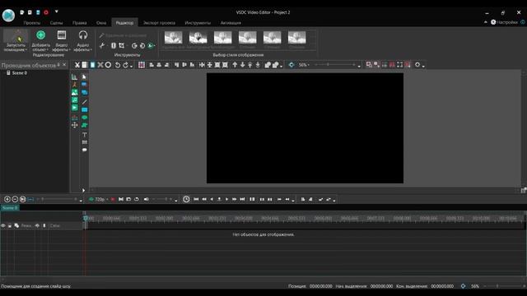Click the green circular icon in Инструменты group
527x296 pixels.
(x=151, y=45)
